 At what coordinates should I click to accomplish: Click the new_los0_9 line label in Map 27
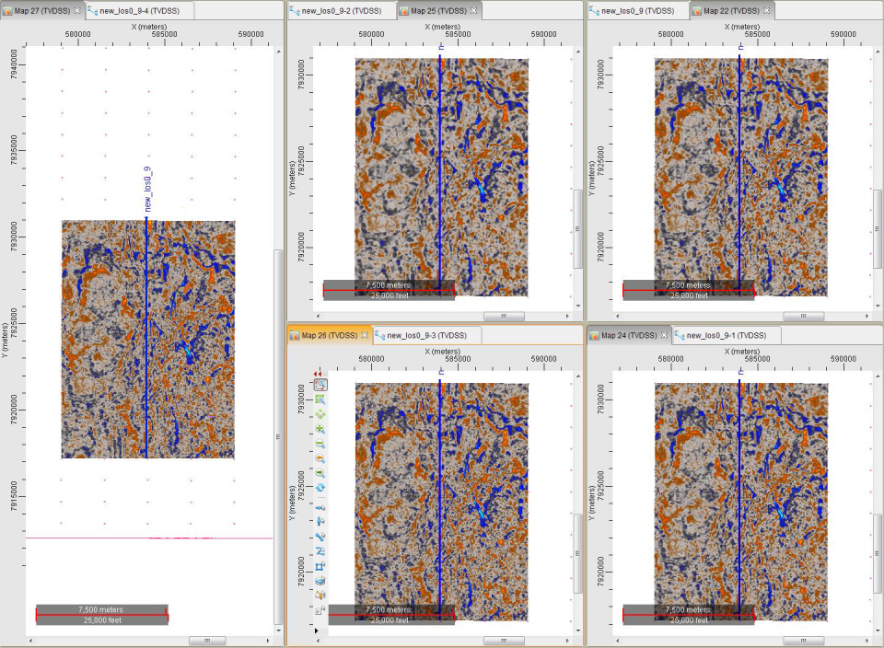pyautogui.click(x=147, y=190)
